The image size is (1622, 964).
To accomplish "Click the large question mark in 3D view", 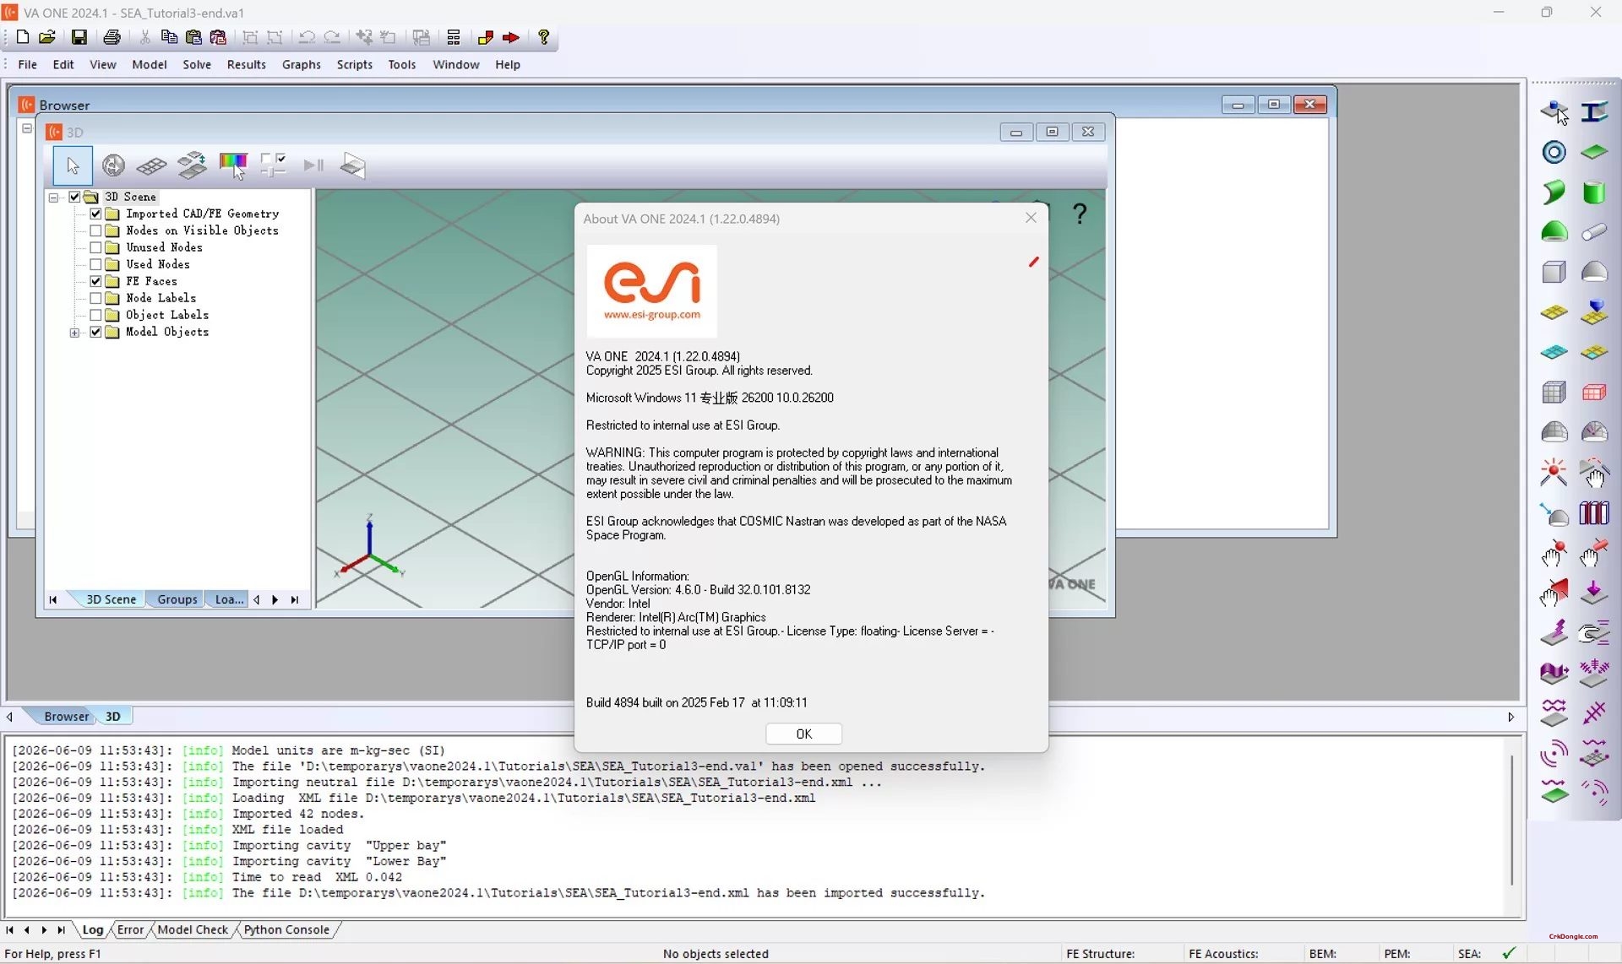I will tap(1080, 214).
